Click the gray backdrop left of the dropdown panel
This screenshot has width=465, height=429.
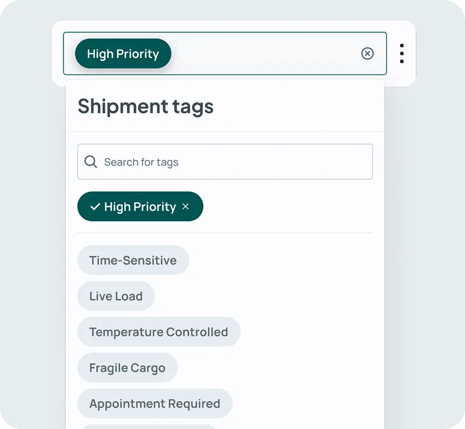32,264
